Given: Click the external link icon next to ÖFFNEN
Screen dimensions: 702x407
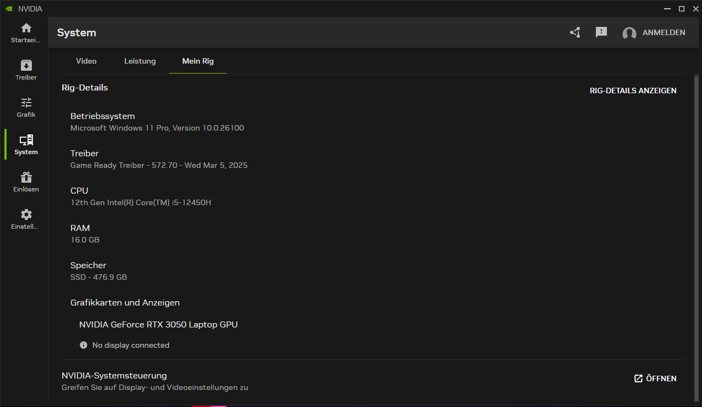Looking at the screenshot, I should pos(638,378).
